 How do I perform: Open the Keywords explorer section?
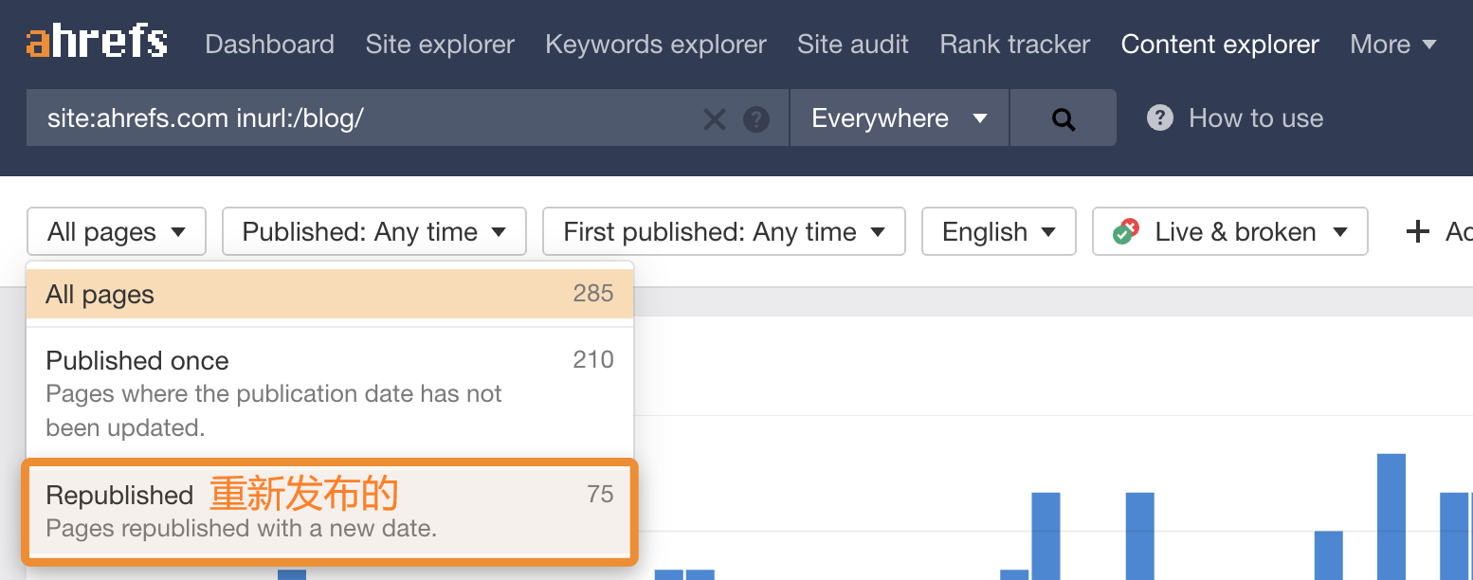(655, 44)
